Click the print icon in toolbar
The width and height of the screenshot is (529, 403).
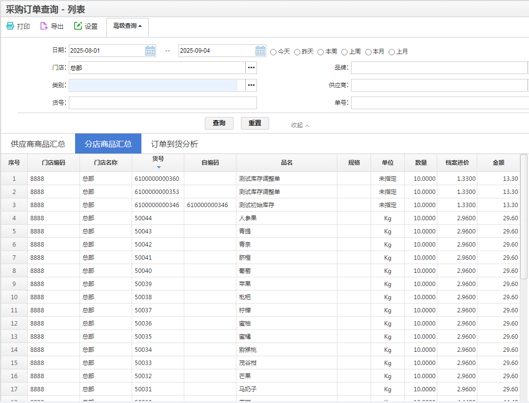[x=10, y=26]
